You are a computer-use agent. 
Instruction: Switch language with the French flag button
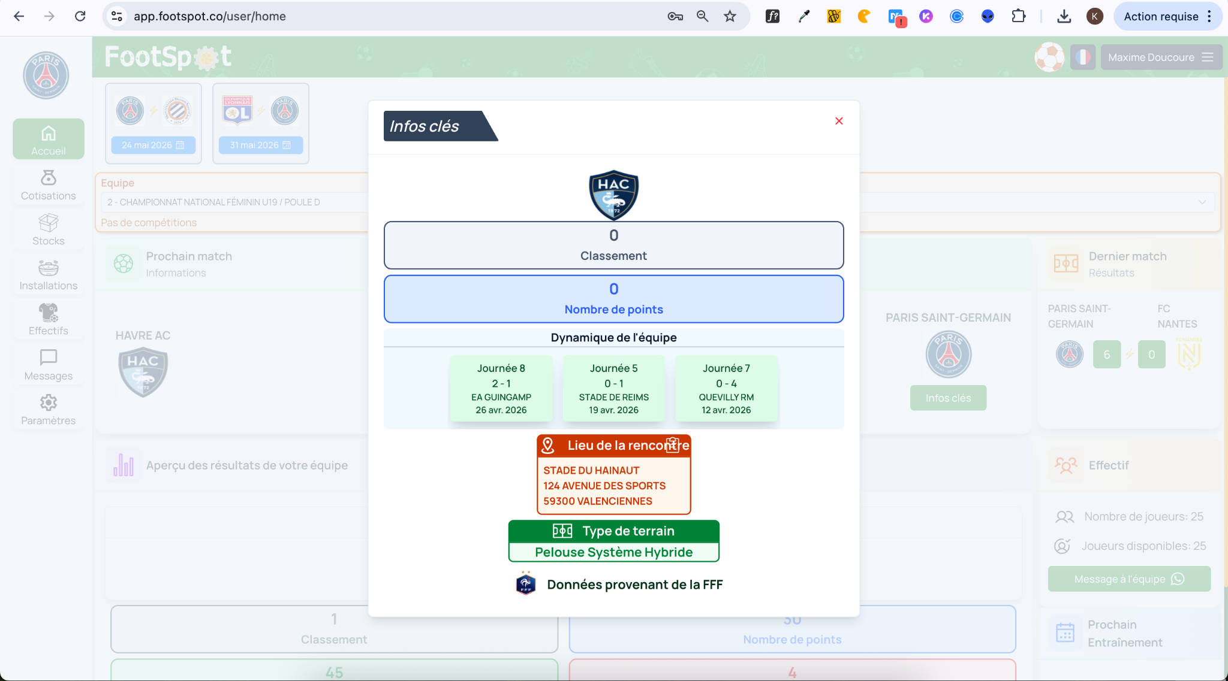tap(1083, 57)
